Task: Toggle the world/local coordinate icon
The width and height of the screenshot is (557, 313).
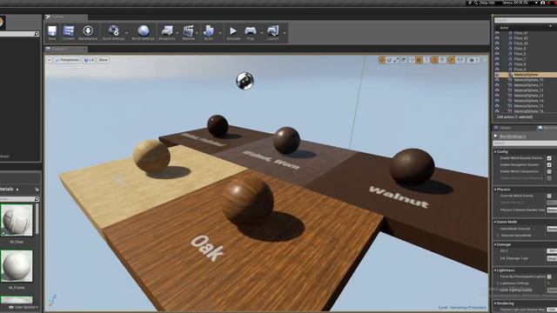Action: tap(404, 60)
